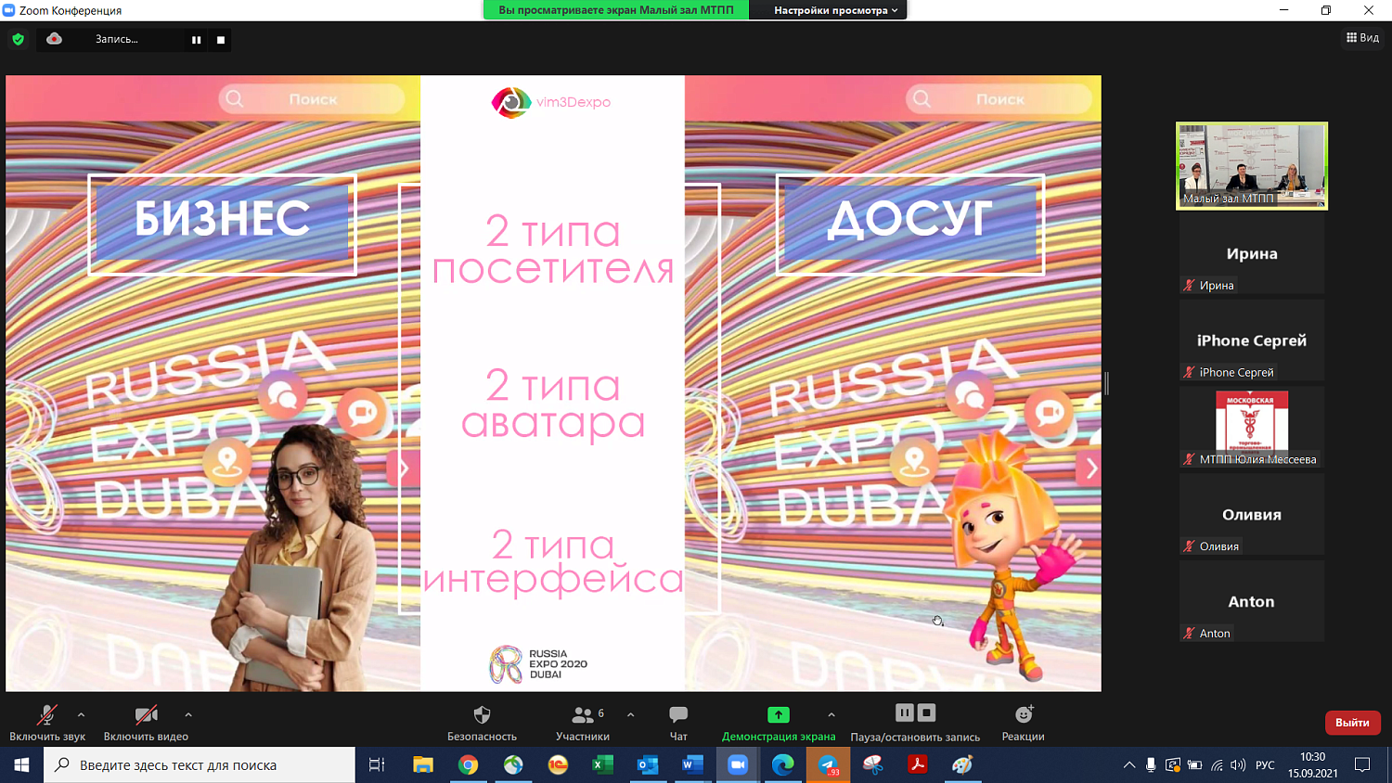
Task: Click the green encryption shield icon
Action: pyautogui.click(x=18, y=40)
